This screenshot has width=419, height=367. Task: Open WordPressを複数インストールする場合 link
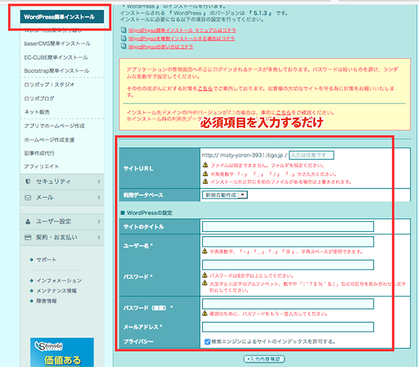click(x=182, y=38)
